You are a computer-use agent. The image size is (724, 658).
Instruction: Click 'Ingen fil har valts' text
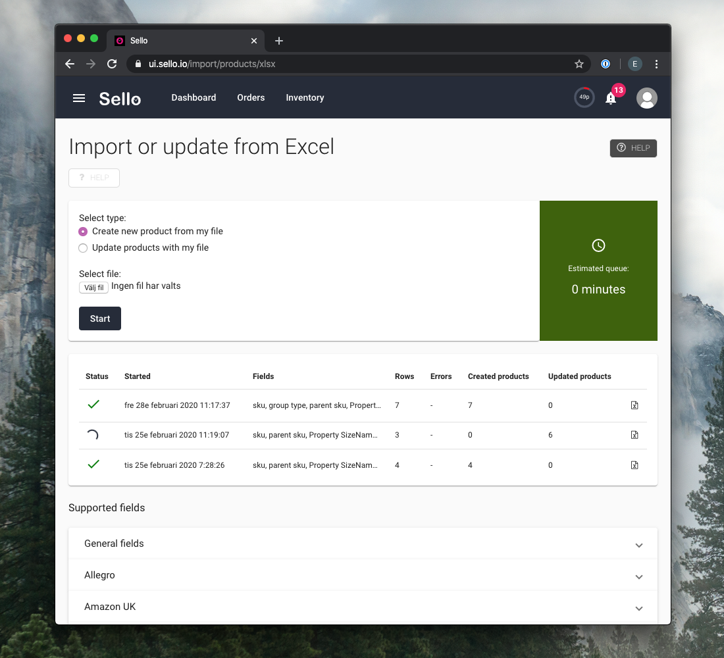click(x=146, y=286)
